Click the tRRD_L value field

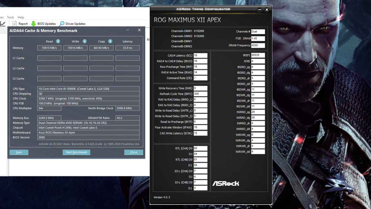[x=200, y=100]
